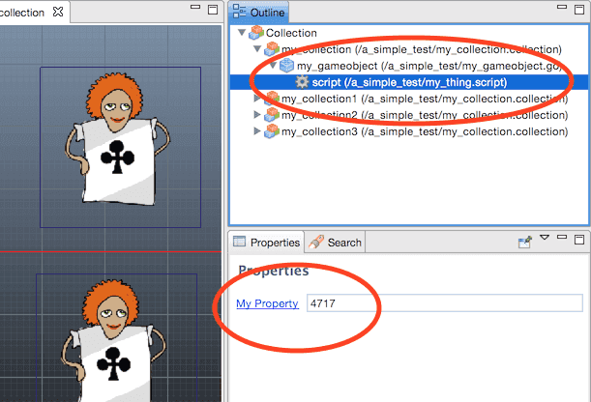Switch to the Search tab

(336, 243)
